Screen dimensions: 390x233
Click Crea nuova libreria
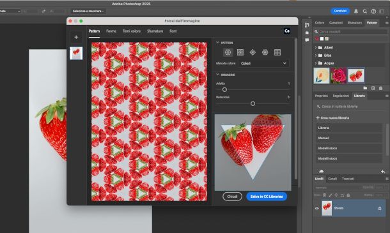click(332, 117)
